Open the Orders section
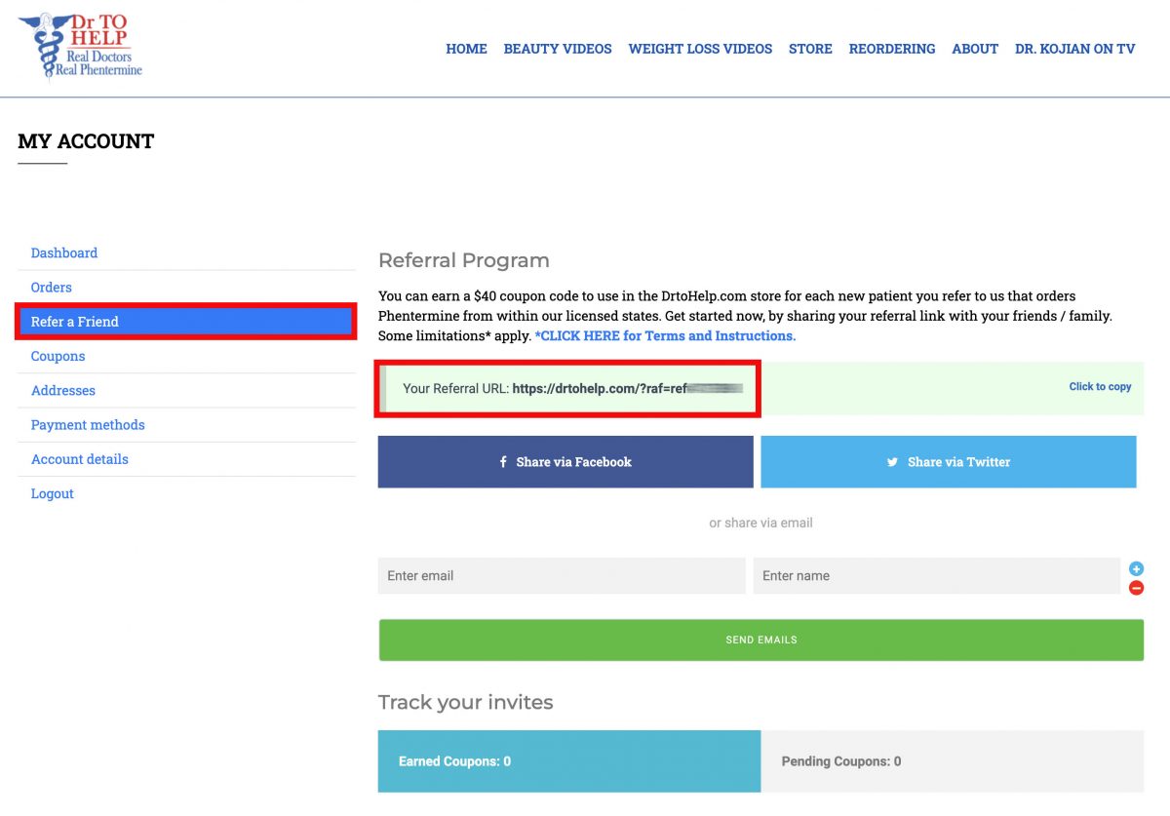This screenshot has width=1170, height=816. click(51, 287)
